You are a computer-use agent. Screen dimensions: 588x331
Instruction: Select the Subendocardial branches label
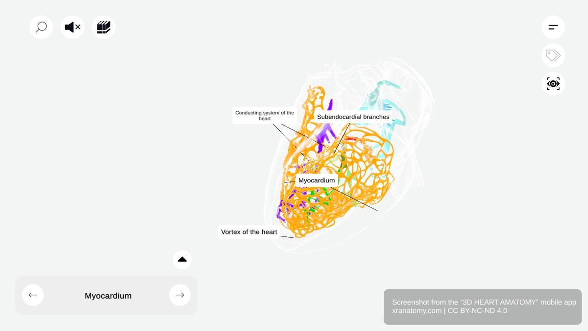click(354, 117)
